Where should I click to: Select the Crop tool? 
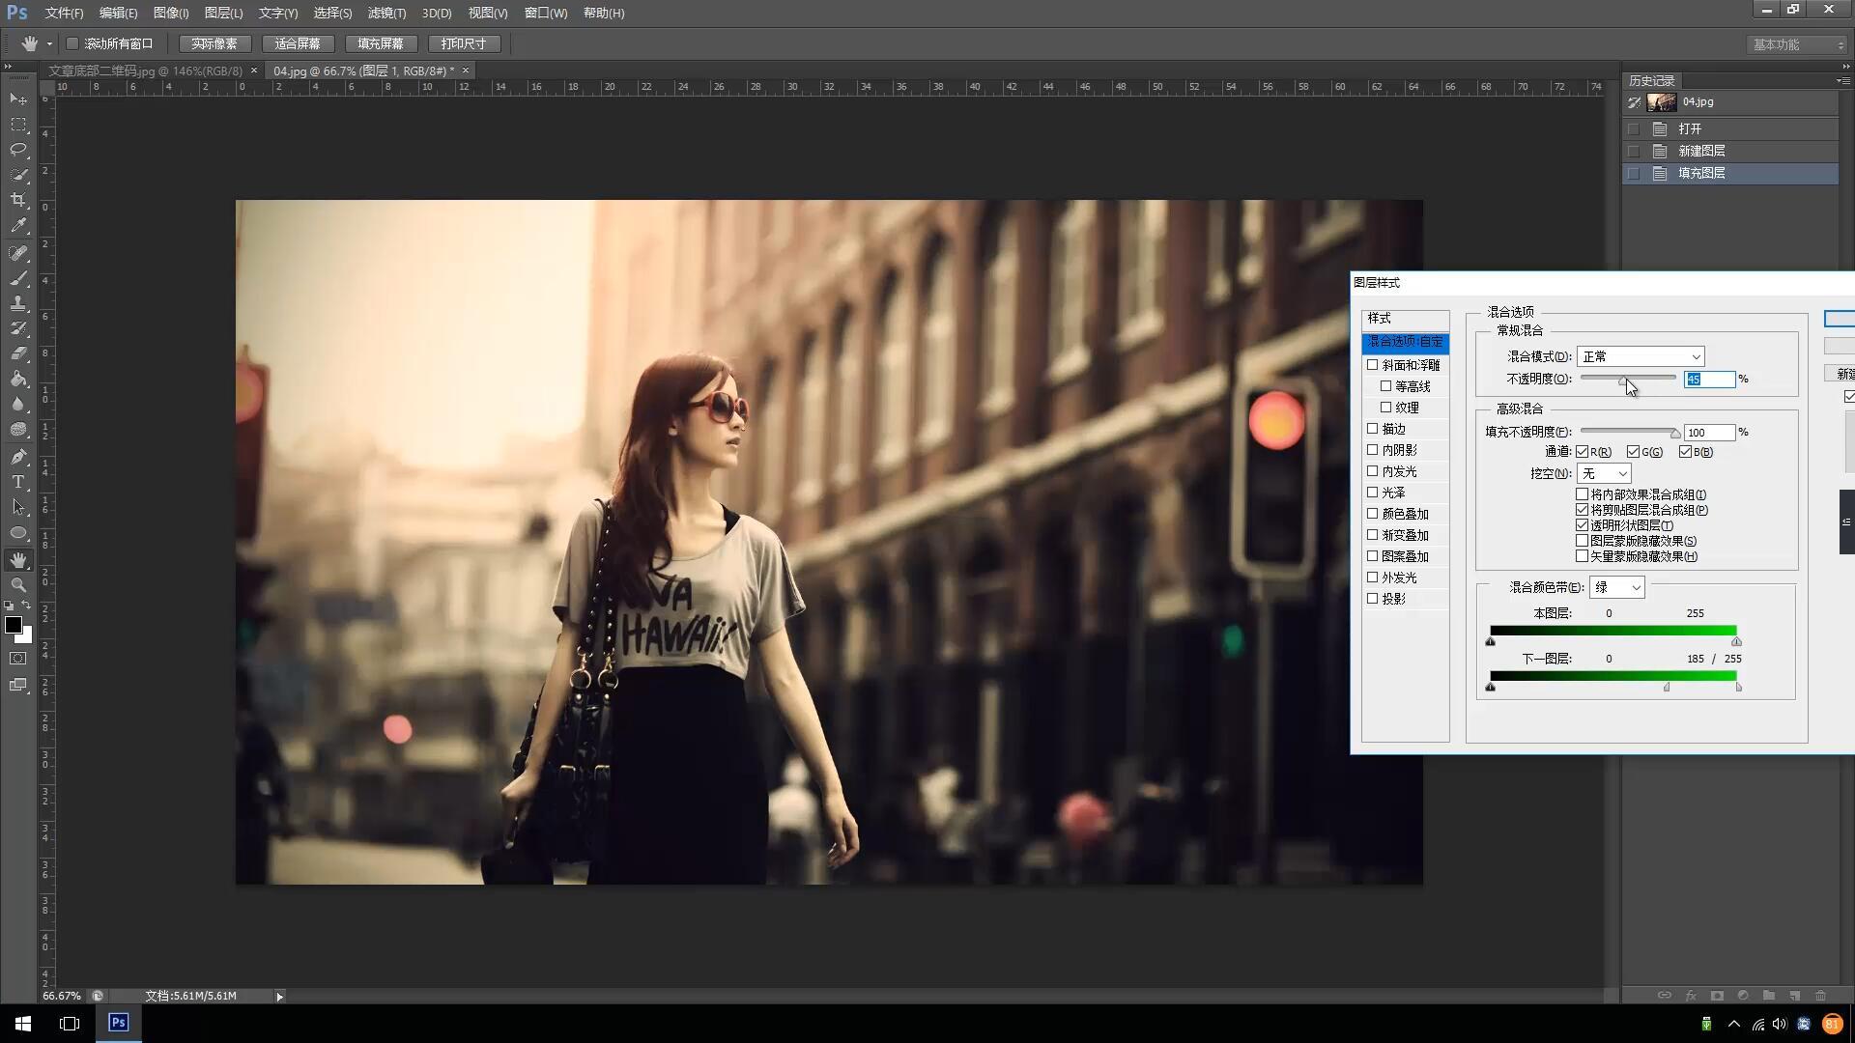[x=18, y=200]
